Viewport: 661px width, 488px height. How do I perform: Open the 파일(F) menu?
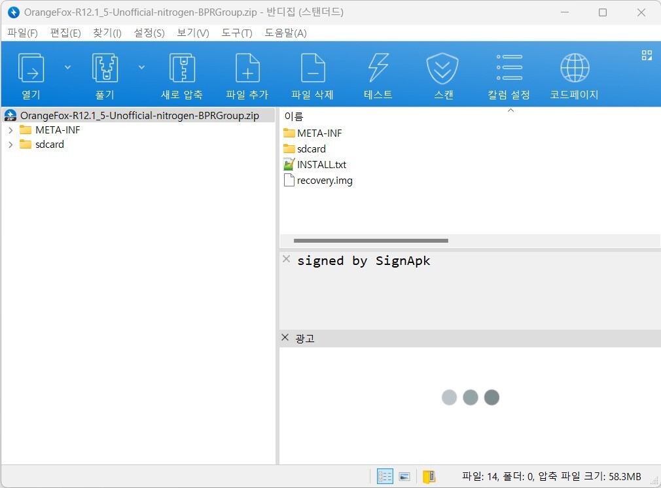[22, 33]
